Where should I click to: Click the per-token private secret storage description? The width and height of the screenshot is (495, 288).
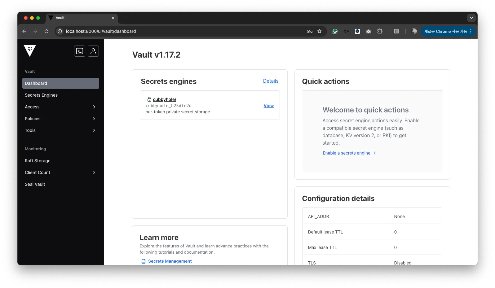coord(178,112)
